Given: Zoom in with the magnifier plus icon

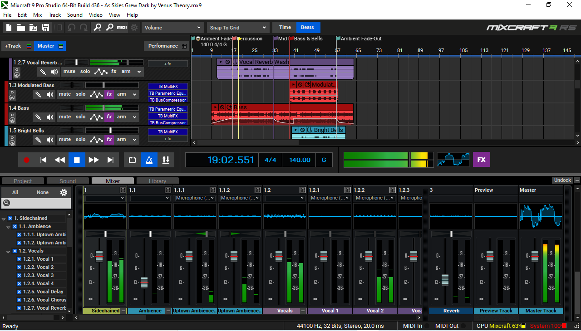Looking at the screenshot, I should pyautogui.click(x=98, y=28).
